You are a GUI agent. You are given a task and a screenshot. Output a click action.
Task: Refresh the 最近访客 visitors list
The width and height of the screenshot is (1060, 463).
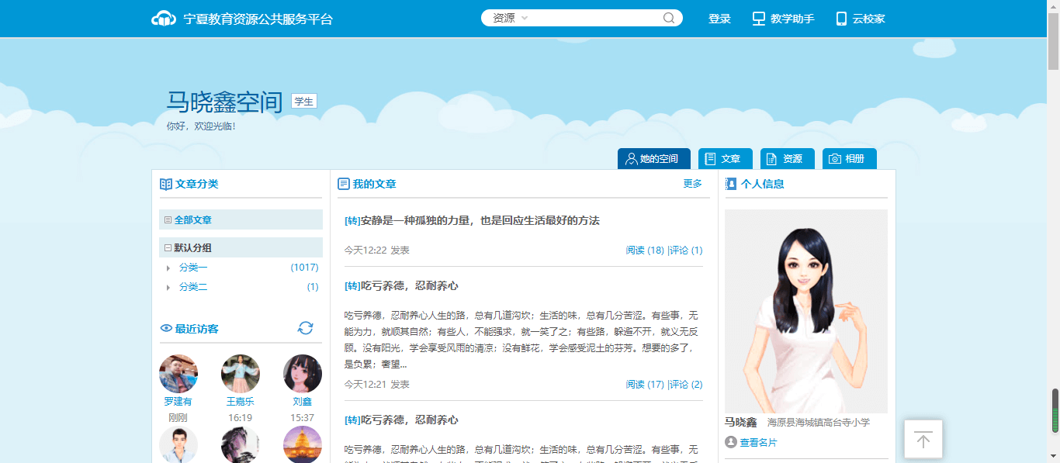click(306, 328)
